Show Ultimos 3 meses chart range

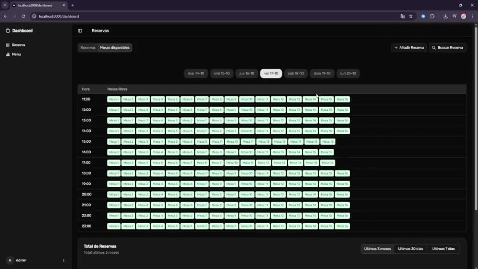378,249
